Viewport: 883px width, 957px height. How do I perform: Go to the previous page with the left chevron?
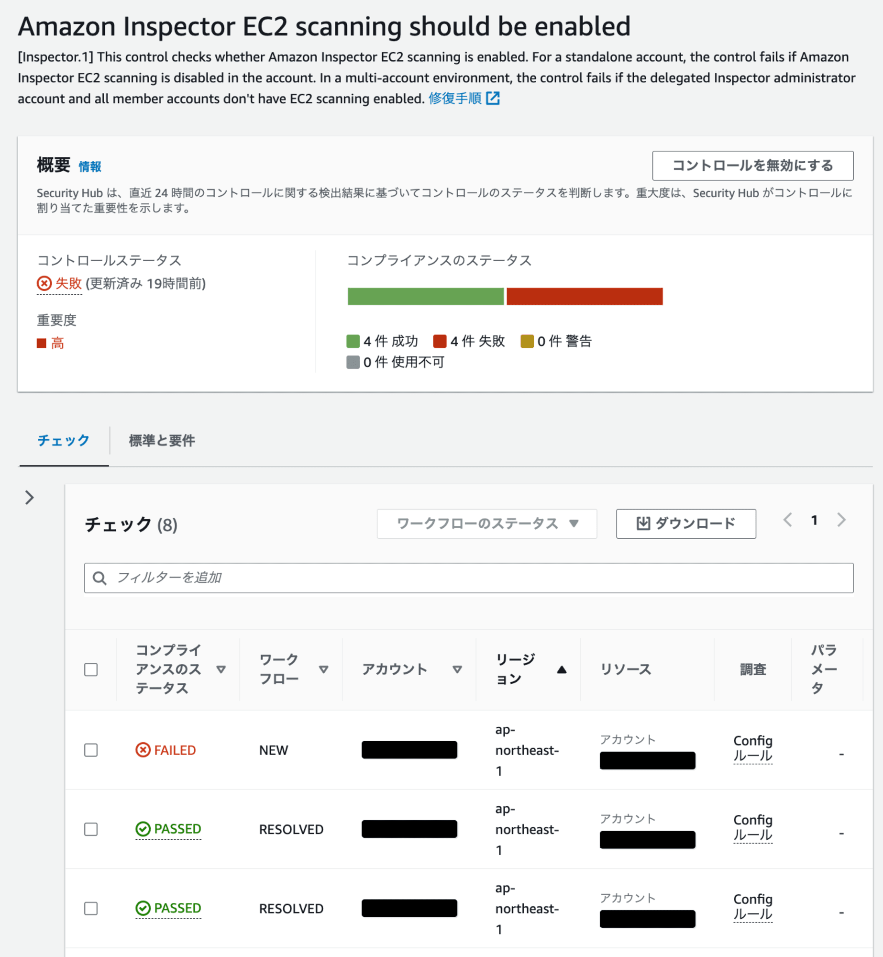click(788, 520)
